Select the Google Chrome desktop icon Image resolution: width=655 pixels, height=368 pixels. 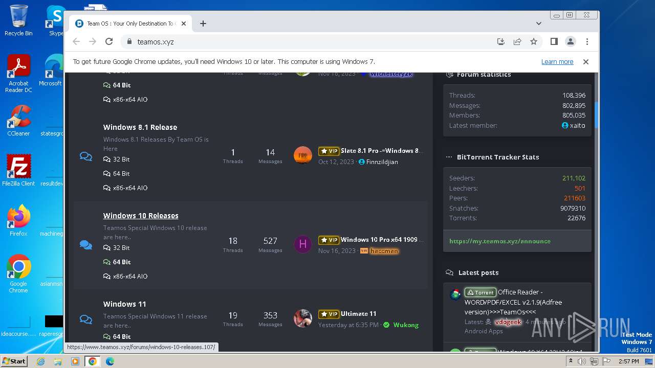[x=18, y=274]
